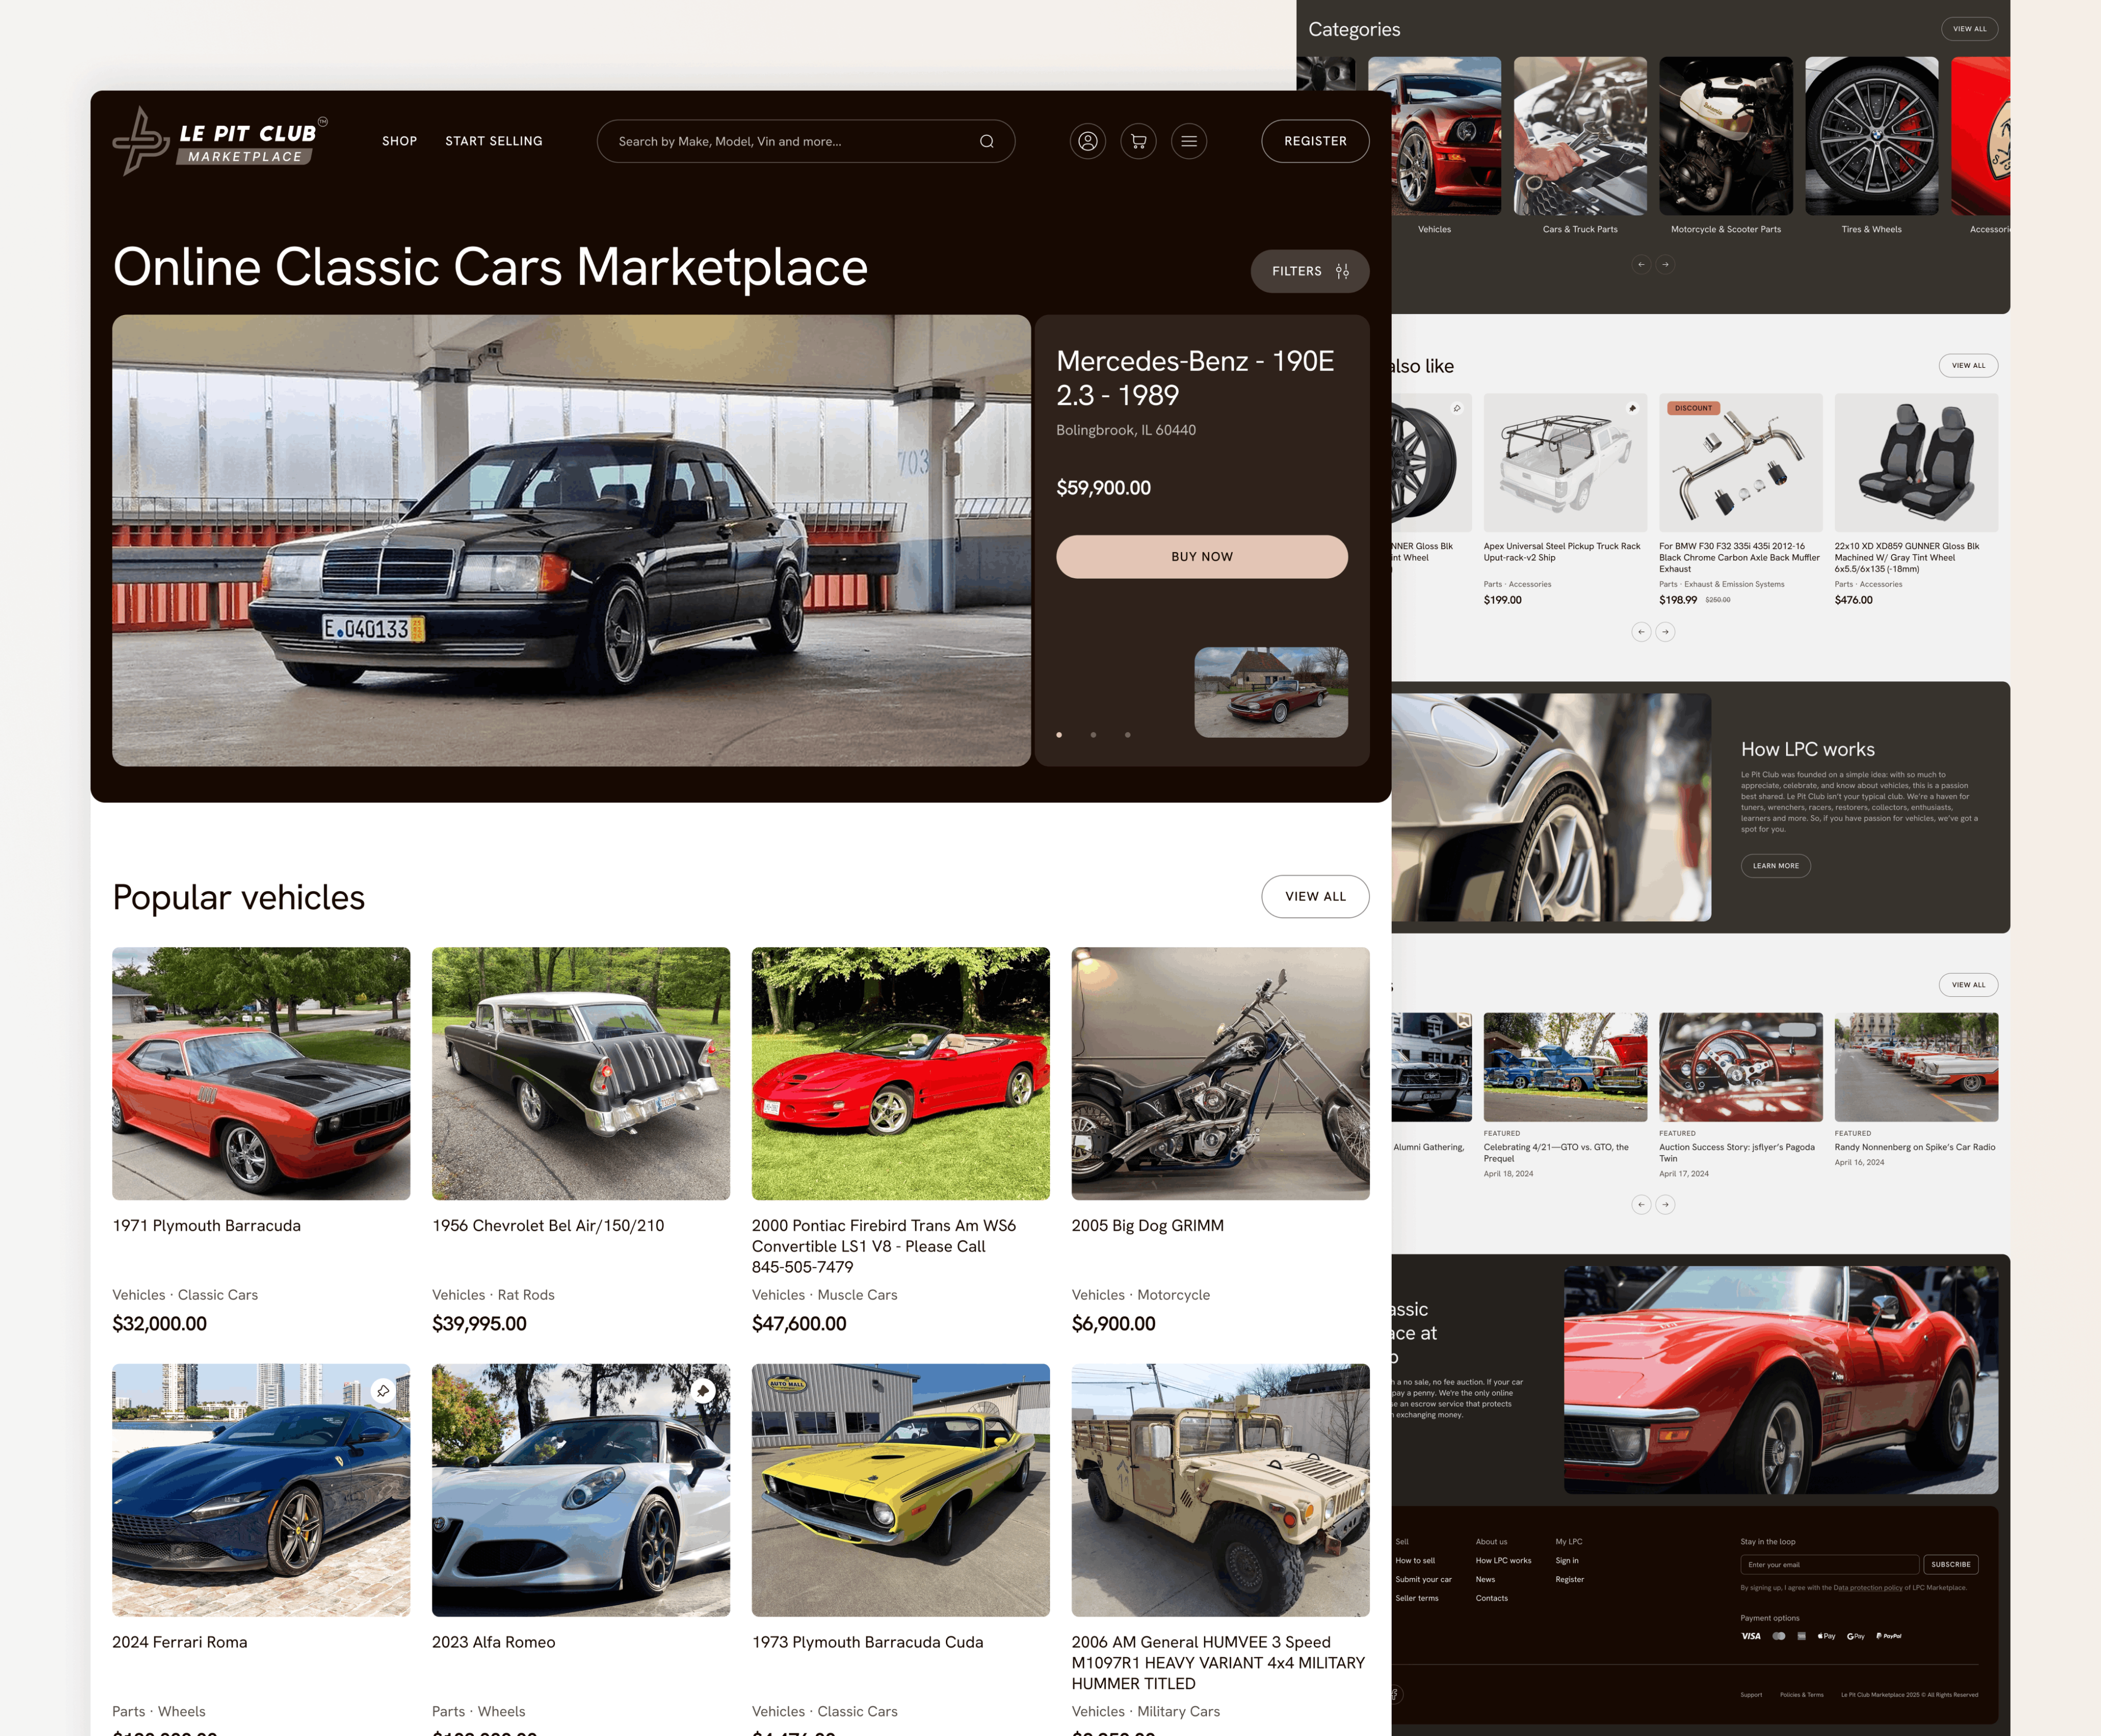The width and height of the screenshot is (2101, 1736).
Task: Open the Vehicles category thumbnail
Action: coord(1434,136)
